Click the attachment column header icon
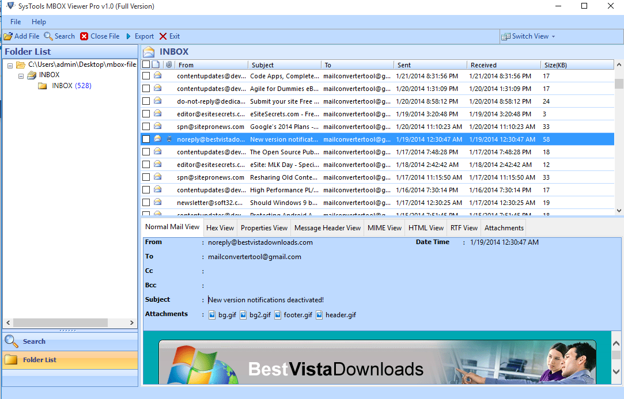This screenshot has height=399, width=624. [169, 65]
